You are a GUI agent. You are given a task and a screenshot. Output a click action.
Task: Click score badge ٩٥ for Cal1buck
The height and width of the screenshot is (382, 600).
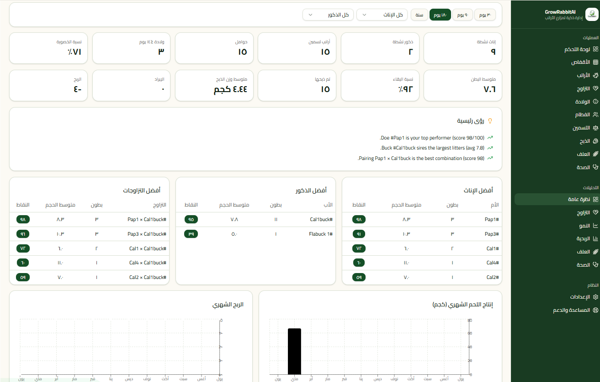(x=191, y=219)
